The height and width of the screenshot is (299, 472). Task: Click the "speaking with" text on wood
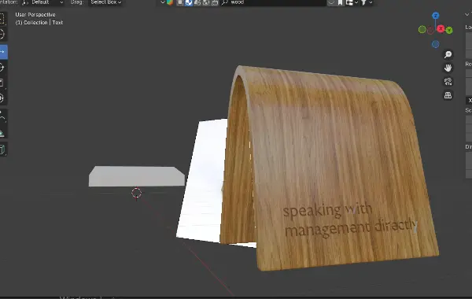(327, 210)
